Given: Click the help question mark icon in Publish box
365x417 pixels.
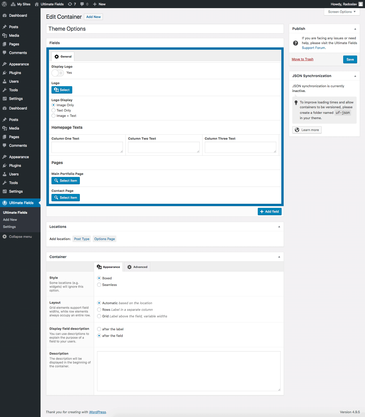Looking at the screenshot, I should [296, 43].
